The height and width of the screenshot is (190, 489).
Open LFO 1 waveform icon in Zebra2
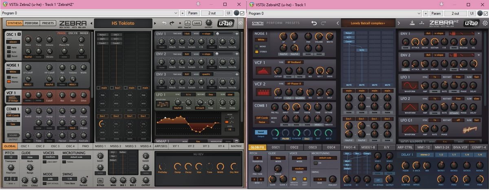162,105
